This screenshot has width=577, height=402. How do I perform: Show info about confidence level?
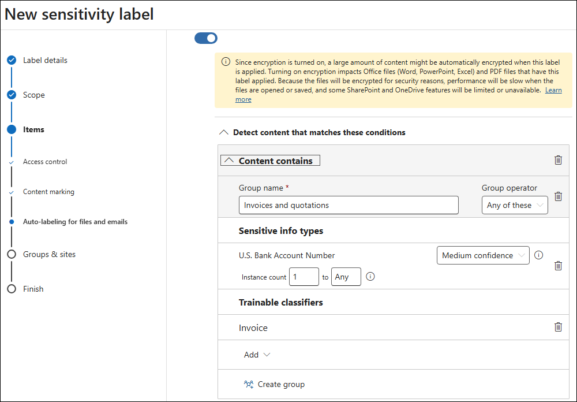click(x=538, y=255)
